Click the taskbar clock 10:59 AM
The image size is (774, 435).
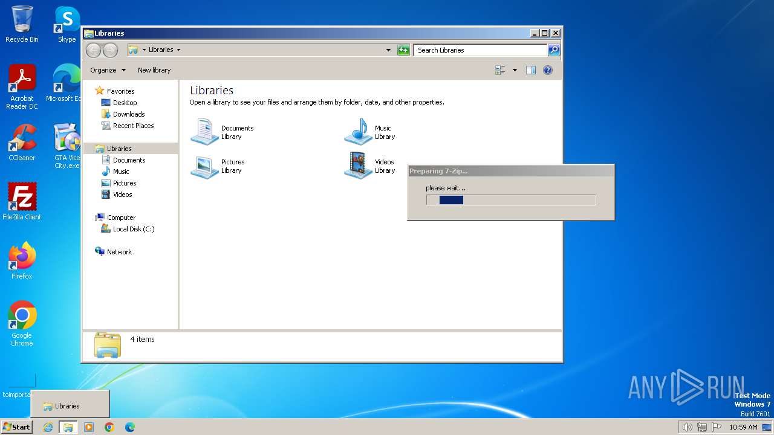pos(743,427)
